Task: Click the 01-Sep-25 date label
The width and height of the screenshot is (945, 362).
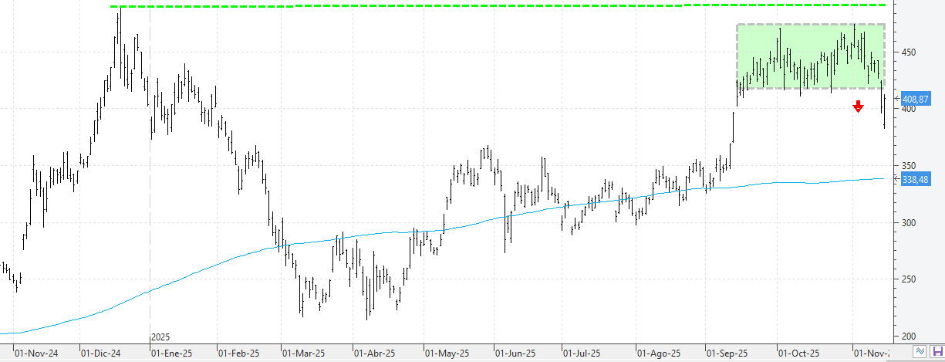Action: [727, 353]
